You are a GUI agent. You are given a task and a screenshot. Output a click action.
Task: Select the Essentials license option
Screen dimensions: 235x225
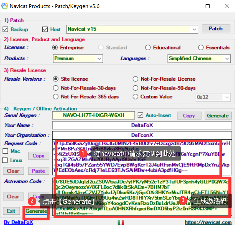201,48
